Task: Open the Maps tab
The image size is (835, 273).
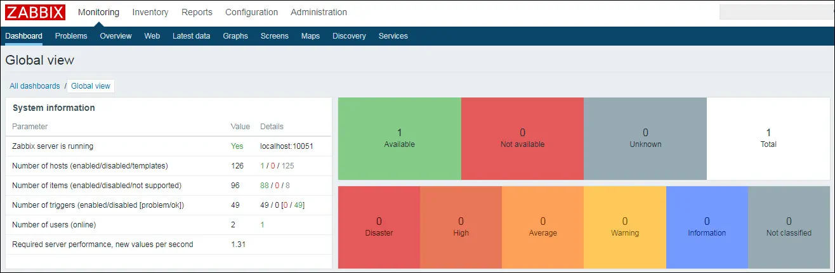Action: coord(310,36)
